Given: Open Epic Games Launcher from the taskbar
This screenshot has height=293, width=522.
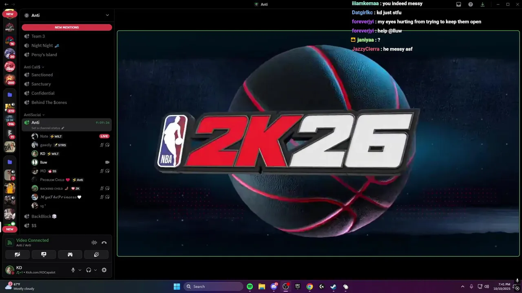Looking at the screenshot, I should (x=298, y=286).
